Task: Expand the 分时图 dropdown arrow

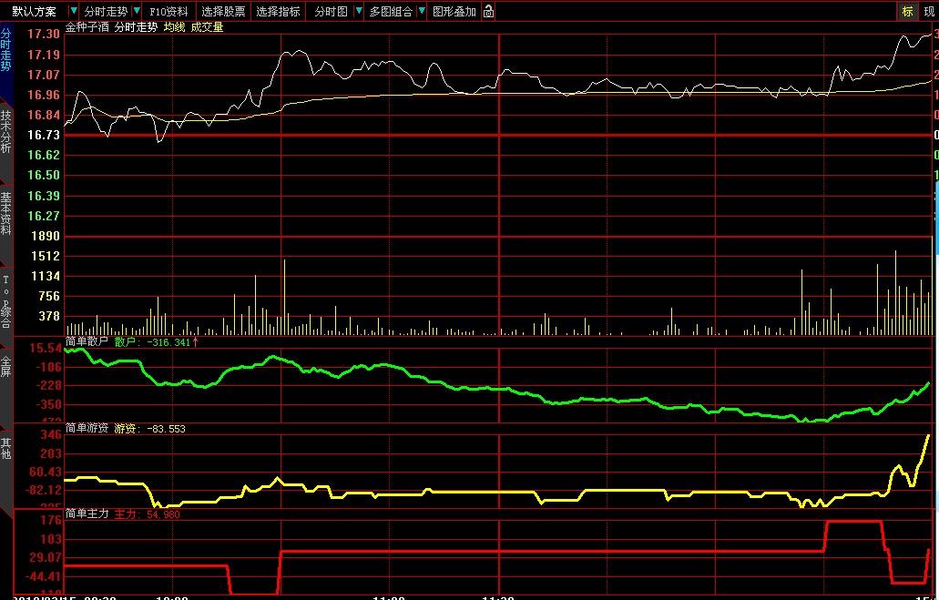Action: 357,12
